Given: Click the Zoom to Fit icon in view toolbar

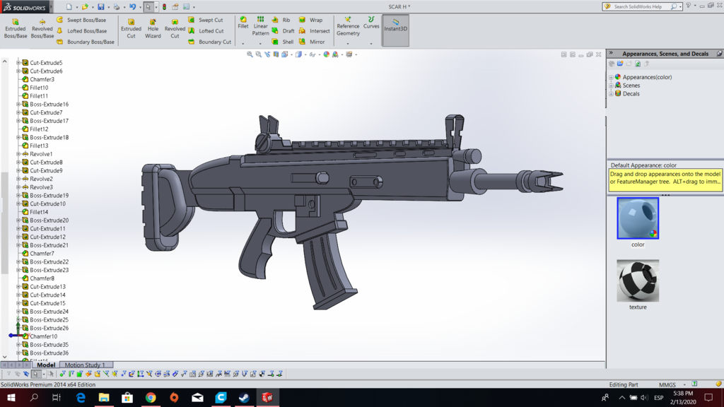Looking at the screenshot, I should (x=250, y=54).
